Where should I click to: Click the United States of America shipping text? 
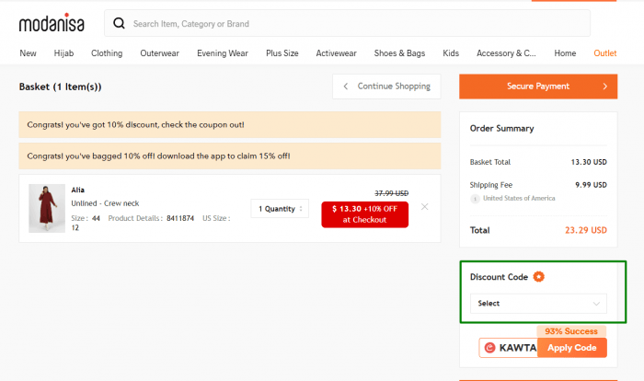(x=519, y=198)
